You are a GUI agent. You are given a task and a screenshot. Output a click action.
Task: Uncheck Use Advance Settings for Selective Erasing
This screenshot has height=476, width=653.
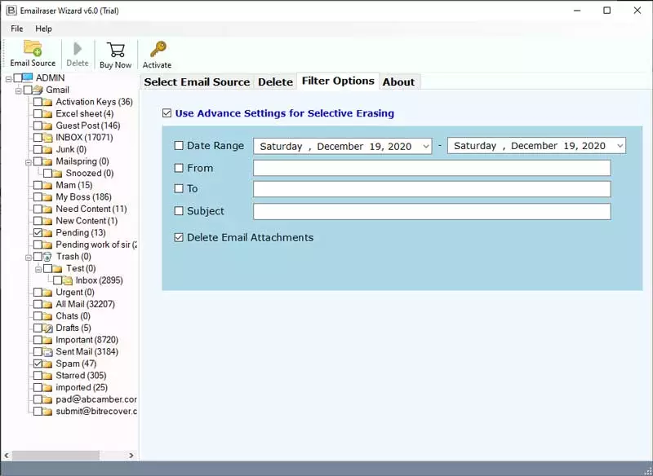pos(167,113)
